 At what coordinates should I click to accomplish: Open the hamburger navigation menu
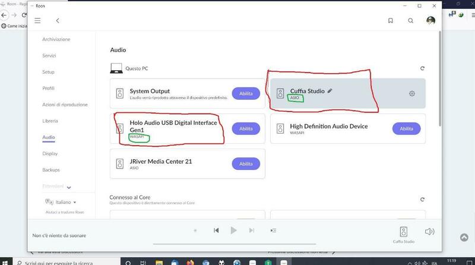[x=37, y=20]
